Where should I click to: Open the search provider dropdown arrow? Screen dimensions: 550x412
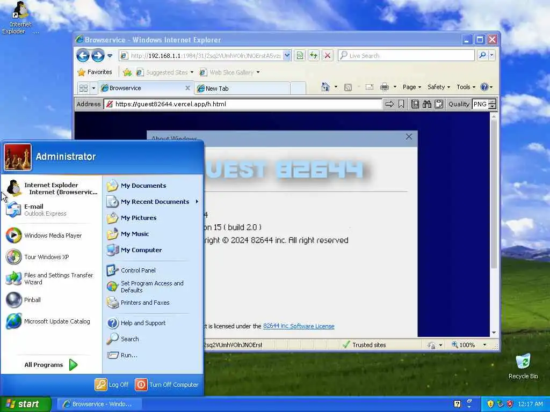pyautogui.click(x=492, y=55)
